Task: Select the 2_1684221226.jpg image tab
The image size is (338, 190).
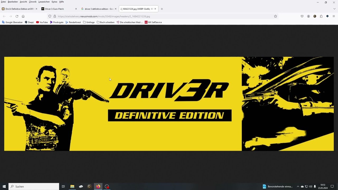Action: pos(138,9)
